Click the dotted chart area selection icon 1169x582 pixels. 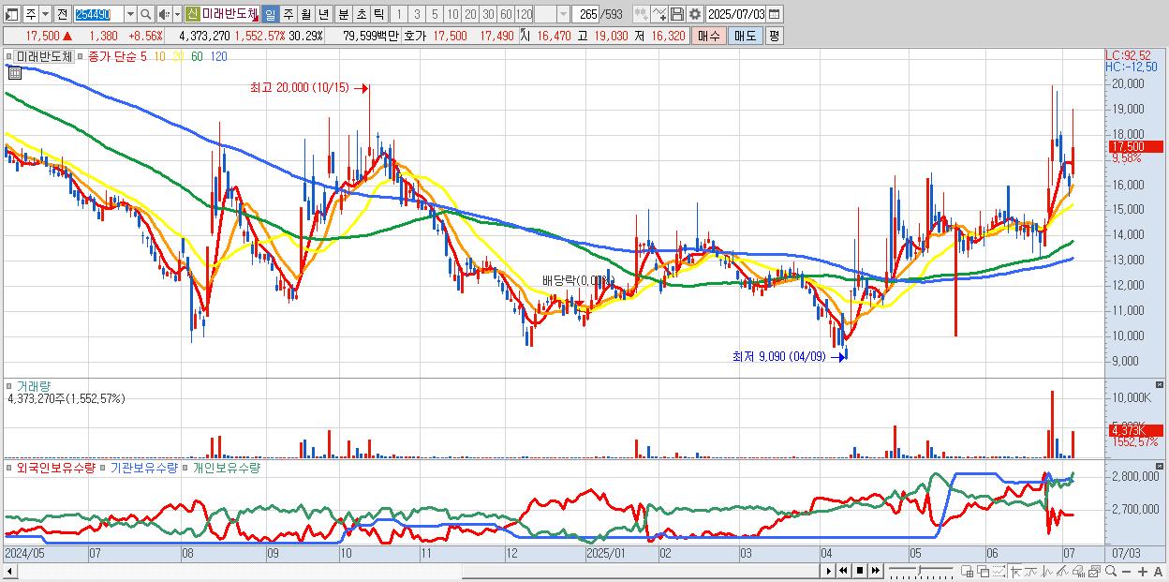tap(999, 572)
